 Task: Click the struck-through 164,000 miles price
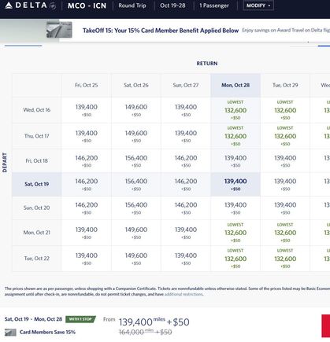point(145,332)
